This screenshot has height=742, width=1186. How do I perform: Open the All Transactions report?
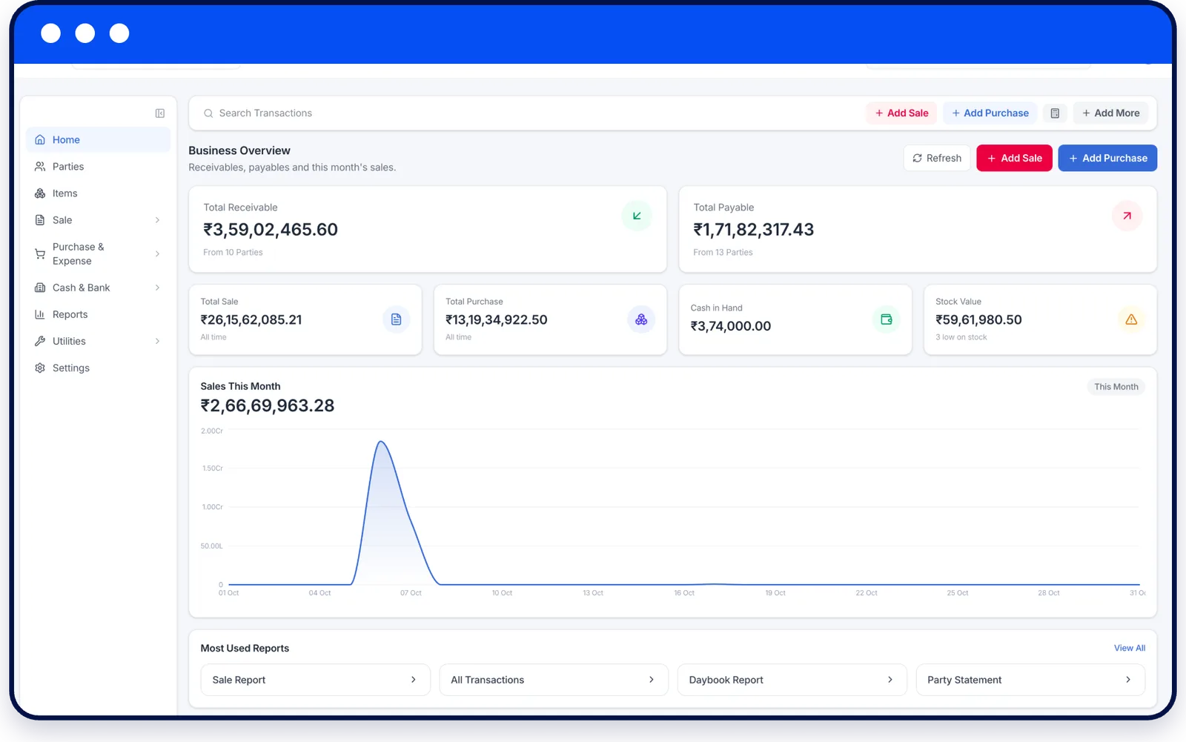[554, 680]
